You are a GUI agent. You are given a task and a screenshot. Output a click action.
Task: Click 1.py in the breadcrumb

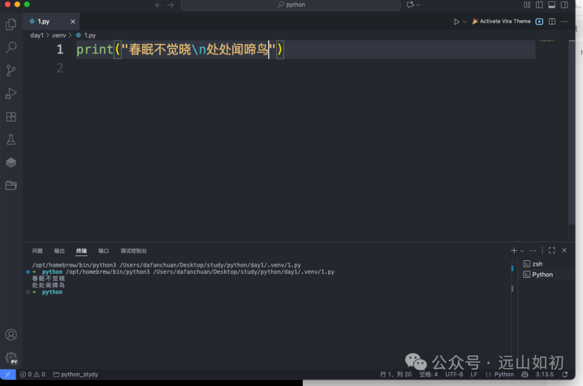86,35
